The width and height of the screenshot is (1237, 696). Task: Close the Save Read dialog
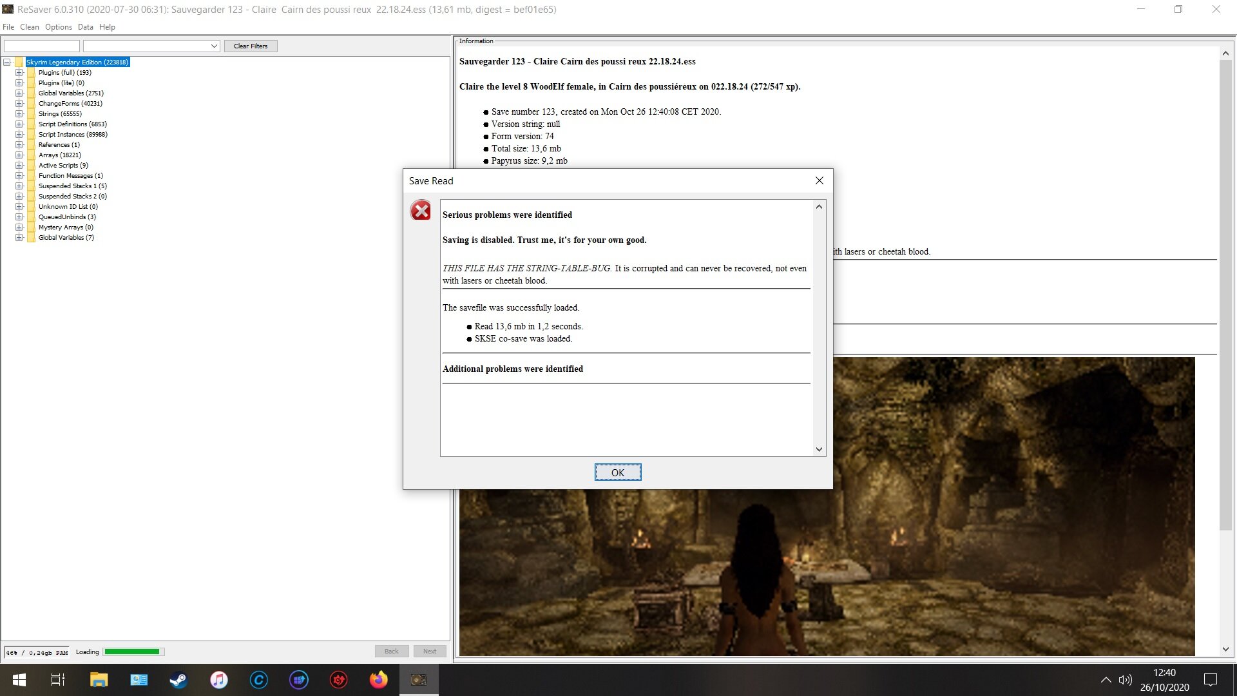820,180
